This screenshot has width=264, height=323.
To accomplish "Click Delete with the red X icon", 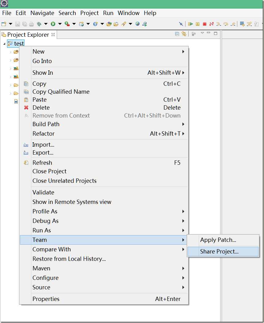I will (x=41, y=107).
